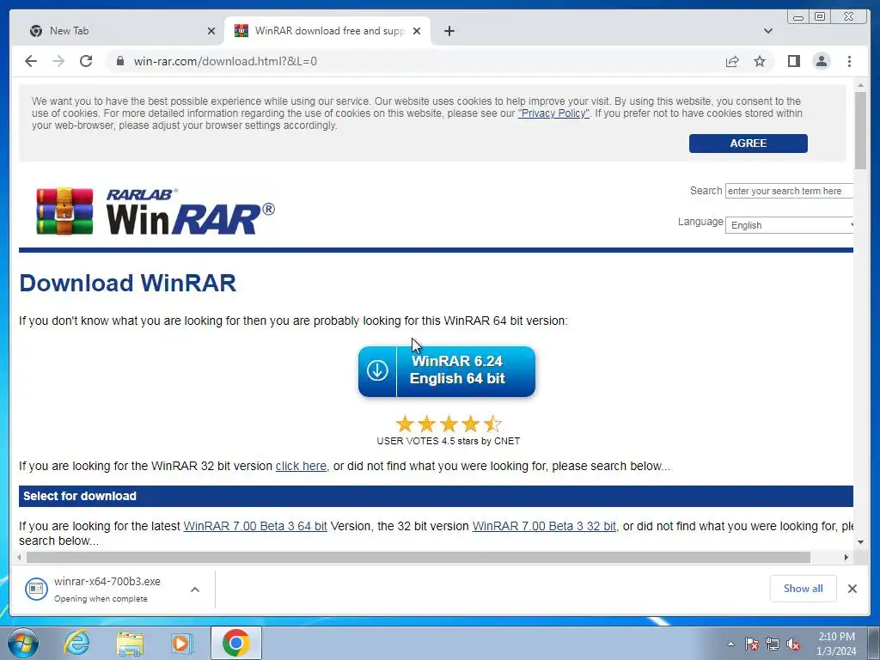The height and width of the screenshot is (660, 880).
Task: Open Windows Media Player from taskbar
Action: coord(182,643)
